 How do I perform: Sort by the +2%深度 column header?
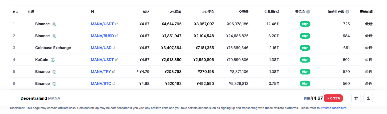tap(174, 12)
